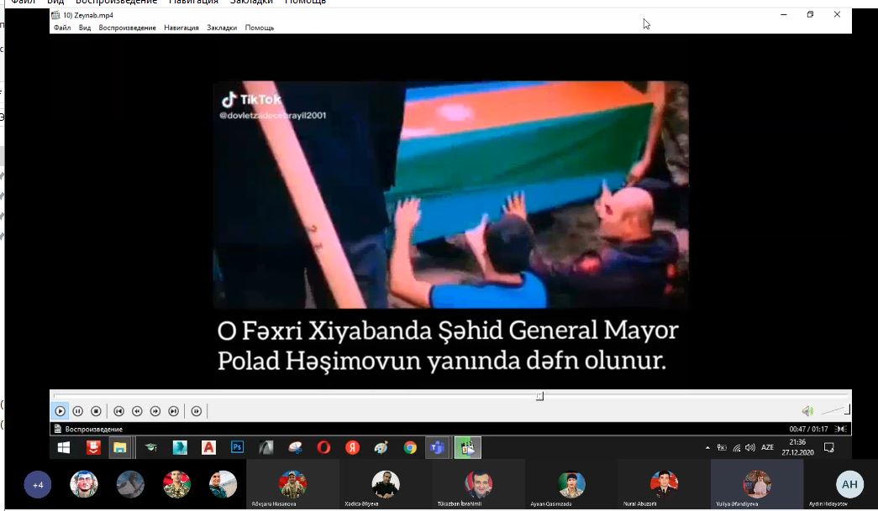Viewport: 878px width, 511px height.
Task: Open the Paint palette icon on the taskbar
Action: click(381, 448)
